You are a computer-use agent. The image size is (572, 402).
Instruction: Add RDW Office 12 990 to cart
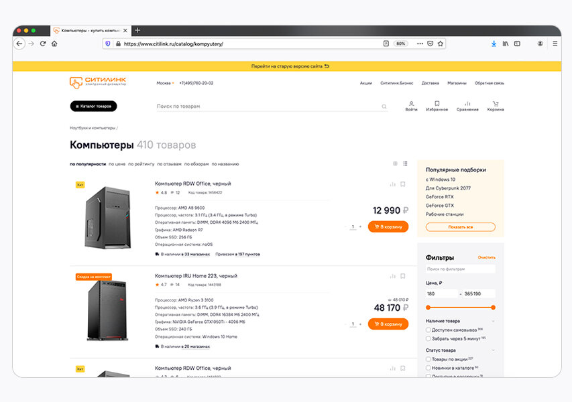tap(388, 226)
